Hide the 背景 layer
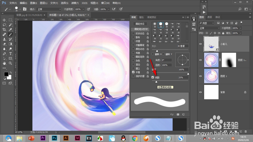Screen dimensions: 253x142 201,92
